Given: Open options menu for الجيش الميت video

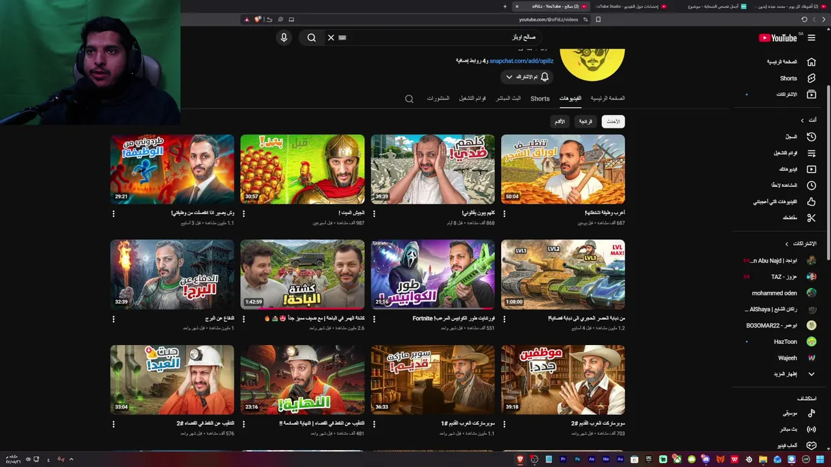Looking at the screenshot, I should (244, 213).
